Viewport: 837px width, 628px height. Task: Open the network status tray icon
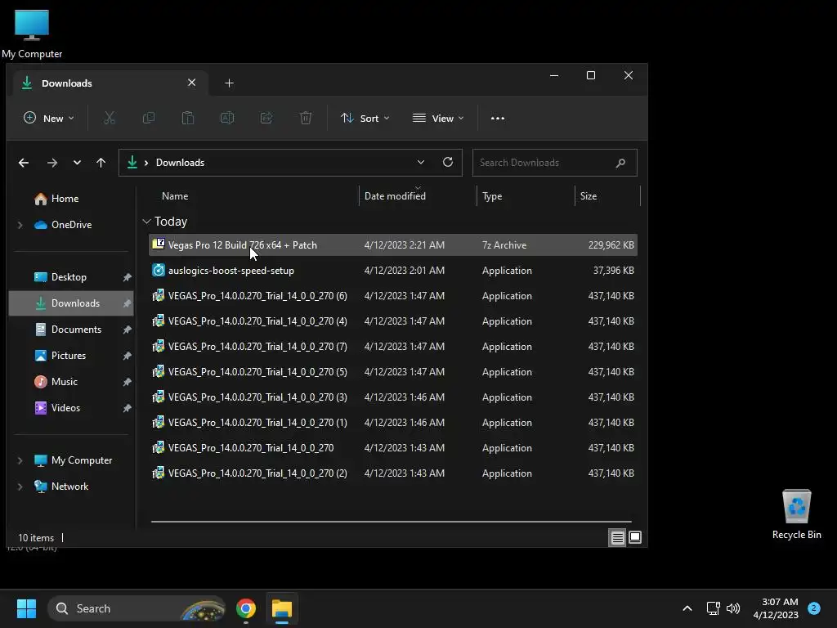713,608
